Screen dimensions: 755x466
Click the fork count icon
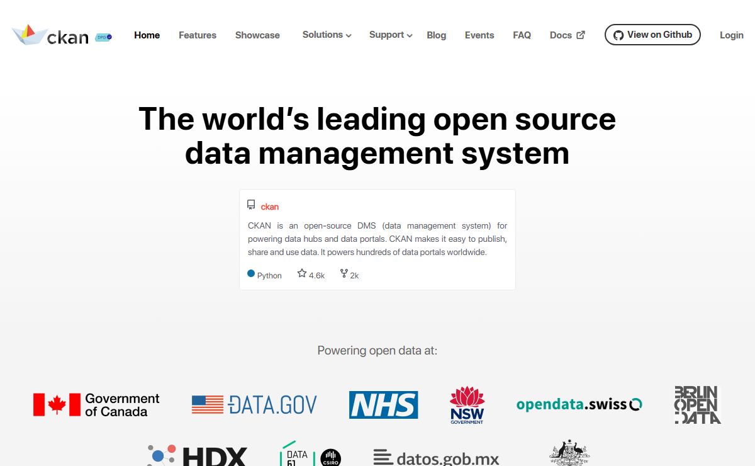tap(344, 273)
